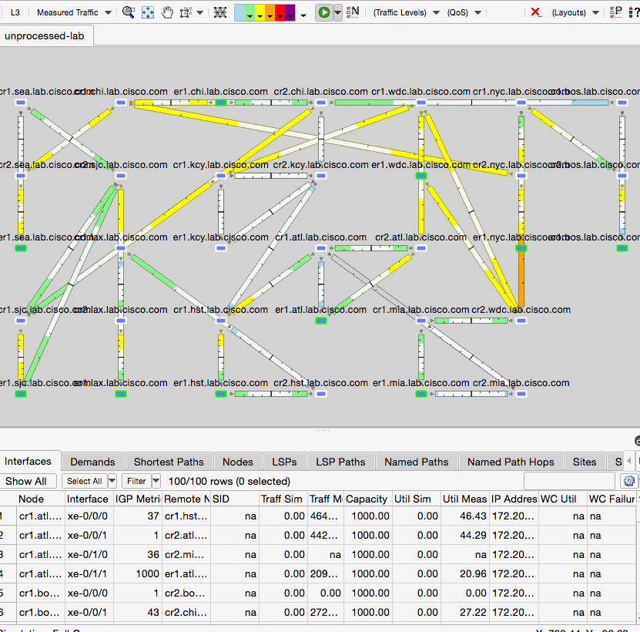Screen dimensions: 640x632
Task: Open the (Traffic Levels) dropdown
Action: [406, 12]
